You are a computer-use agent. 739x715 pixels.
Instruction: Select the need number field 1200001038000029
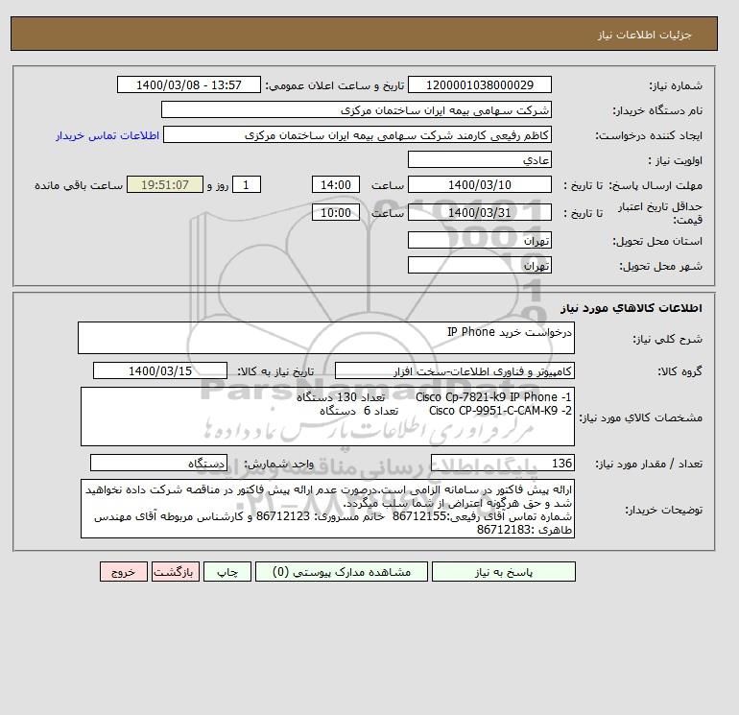[x=479, y=84]
